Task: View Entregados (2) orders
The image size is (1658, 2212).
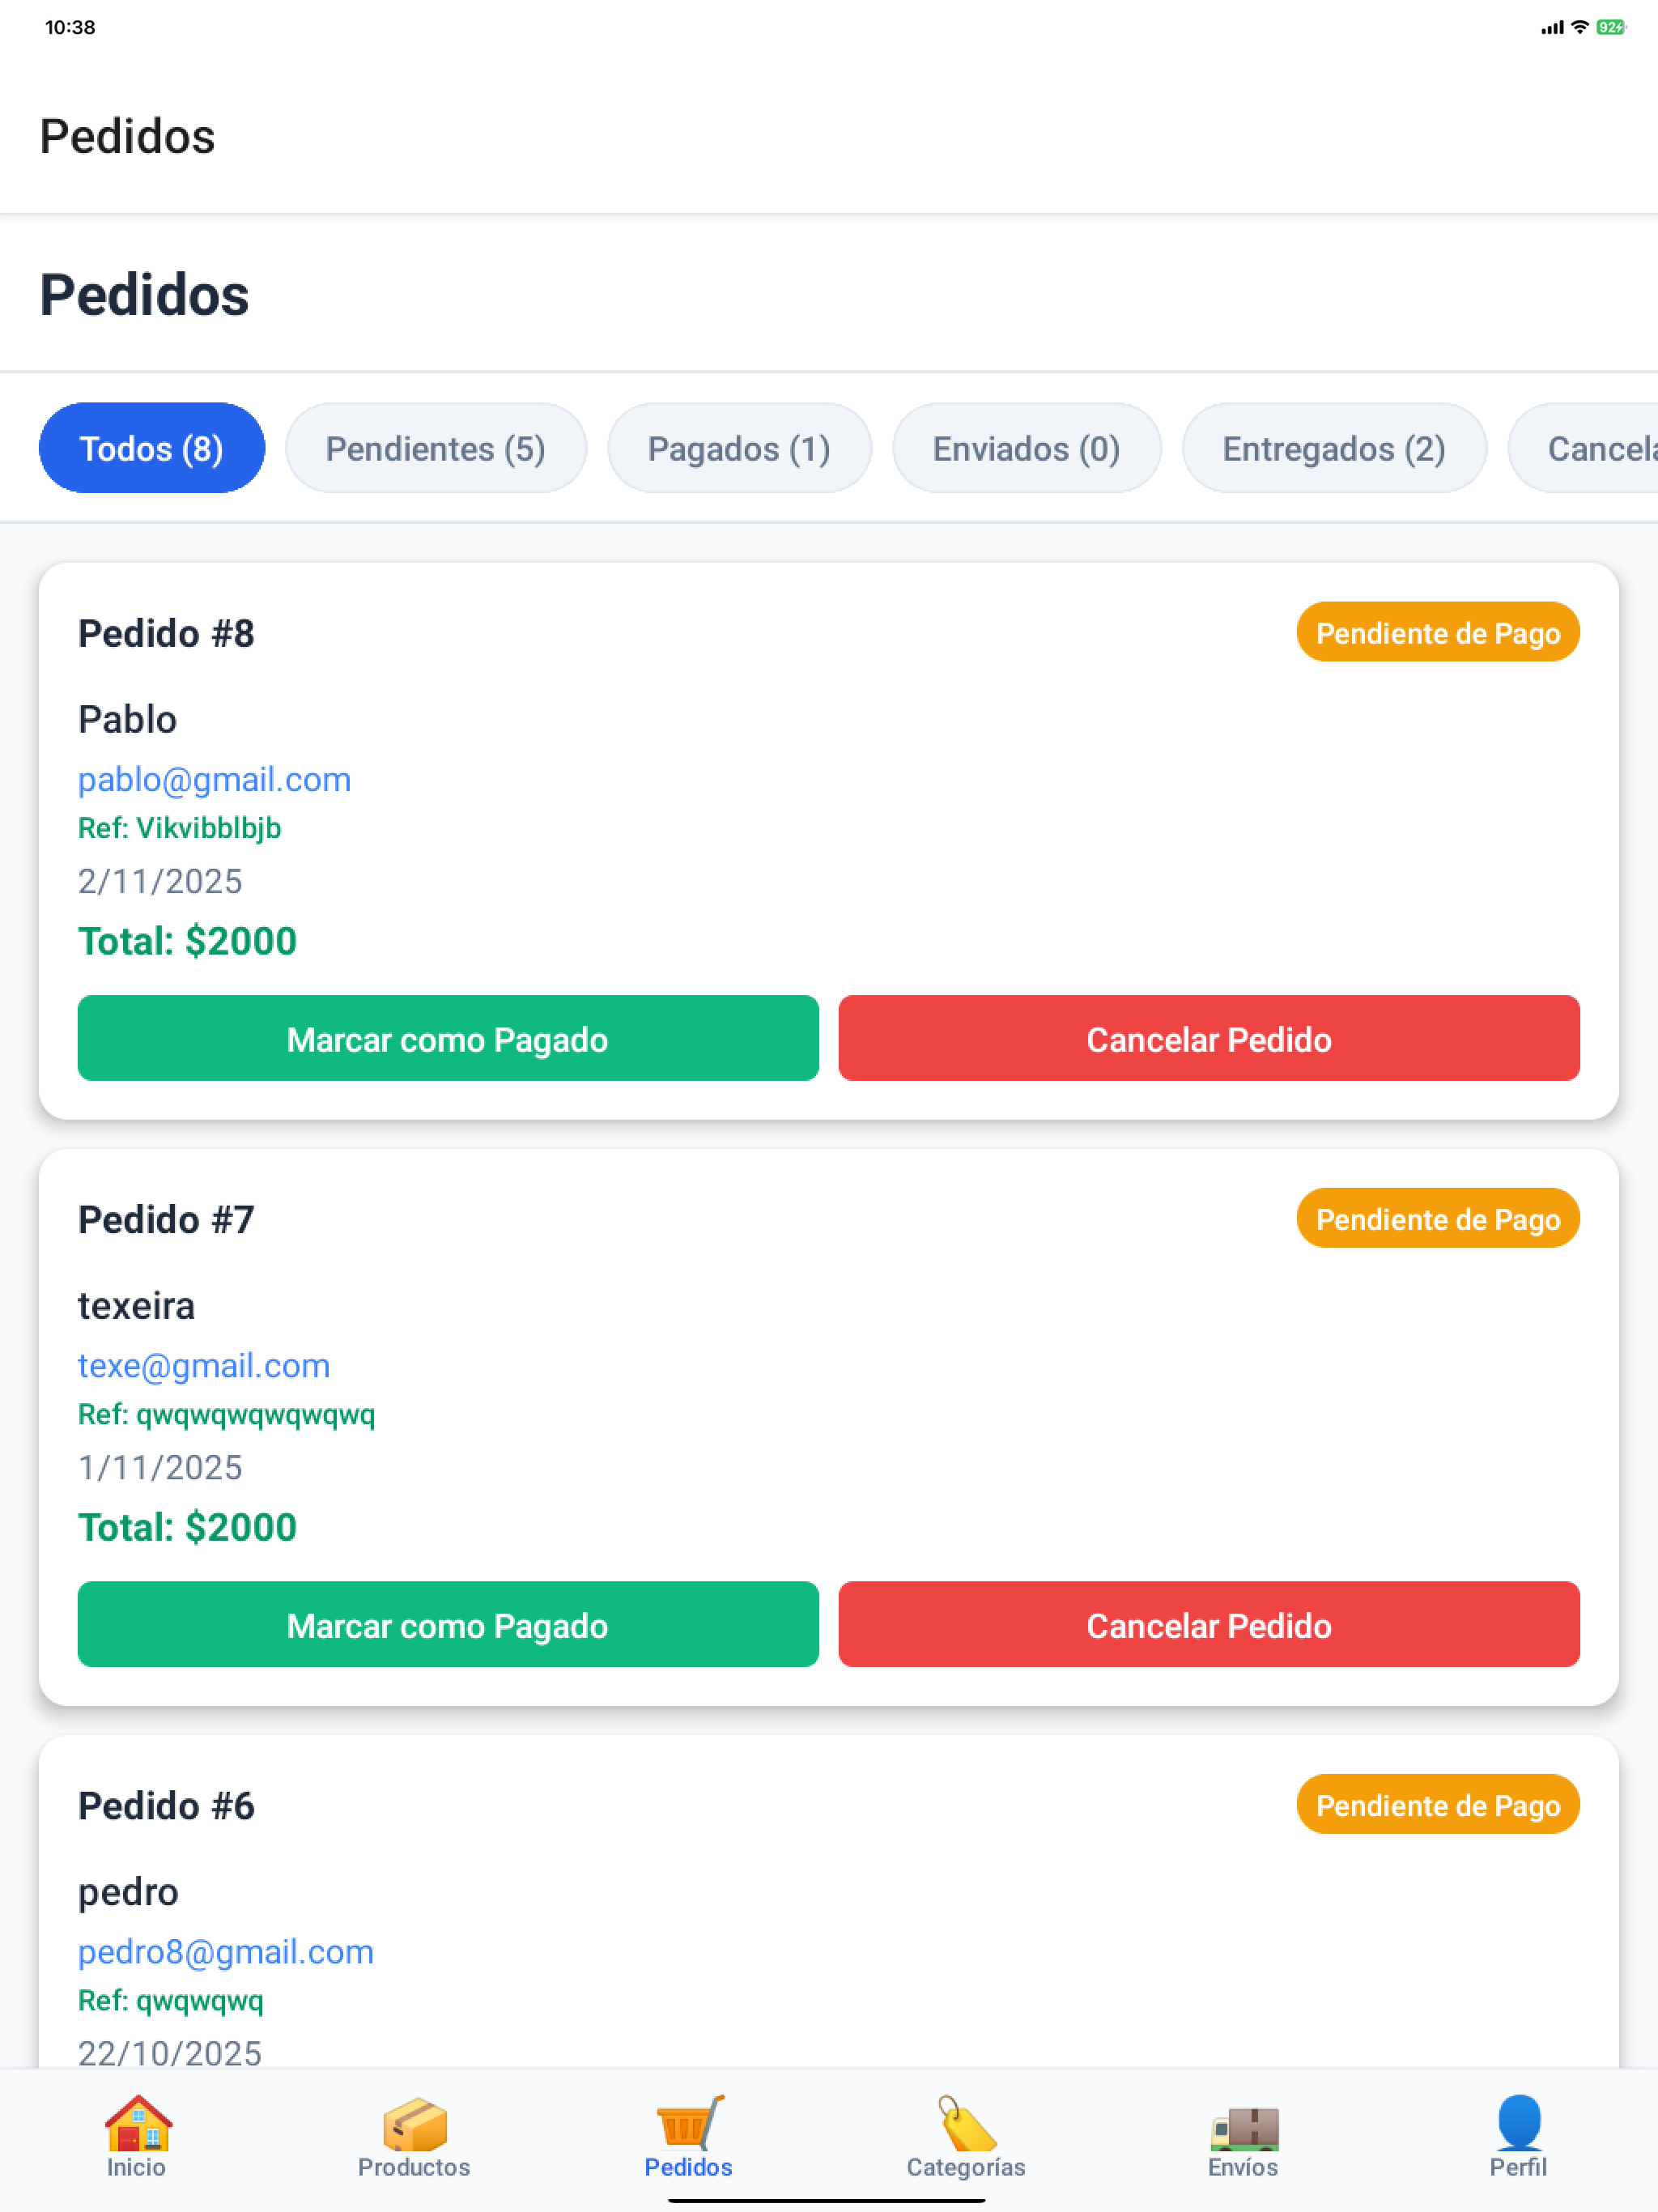Action: pyautogui.click(x=1334, y=448)
